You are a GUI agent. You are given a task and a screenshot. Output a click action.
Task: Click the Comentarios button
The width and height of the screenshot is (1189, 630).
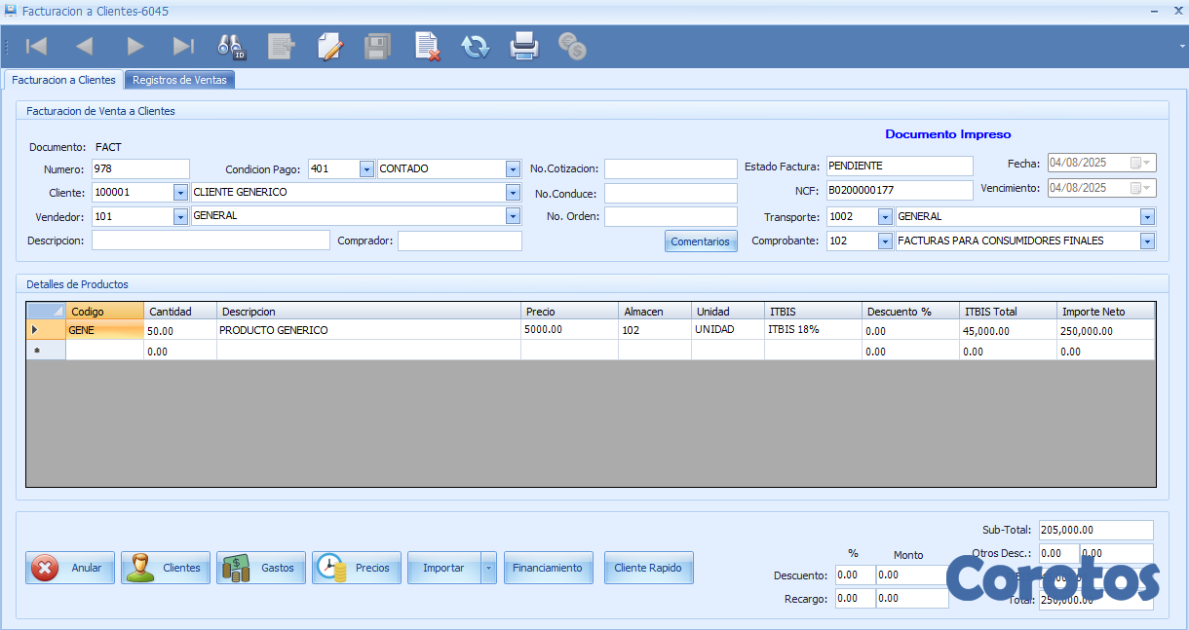(701, 241)
